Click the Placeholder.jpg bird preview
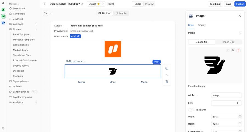This screenshot has height=132, width=247. [x=215, y=65]
